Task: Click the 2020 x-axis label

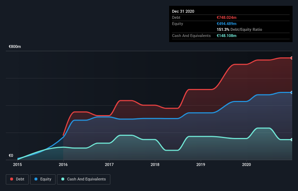Action: [246, 164]
